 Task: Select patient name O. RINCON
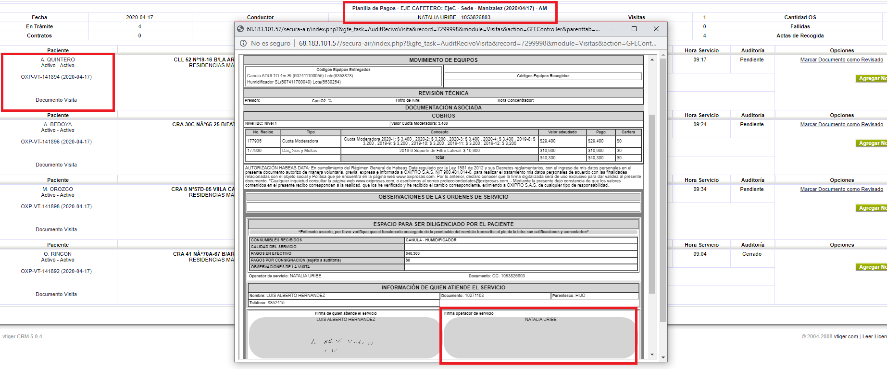point(58,254)
